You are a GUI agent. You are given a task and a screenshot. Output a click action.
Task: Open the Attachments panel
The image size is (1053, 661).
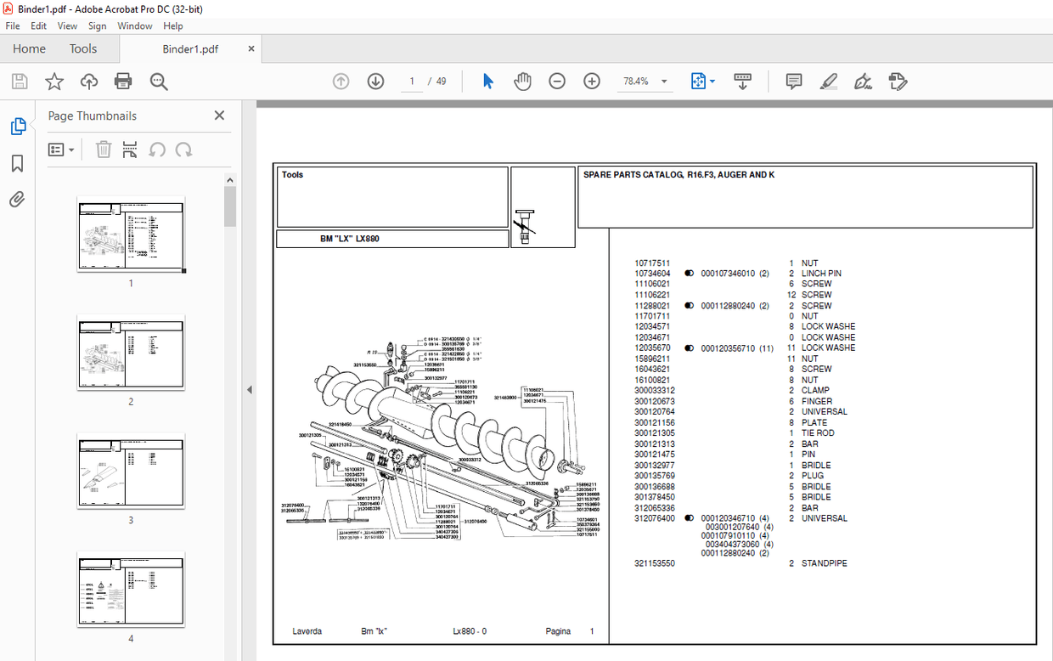pyautogui.click(x=16, y=199)
